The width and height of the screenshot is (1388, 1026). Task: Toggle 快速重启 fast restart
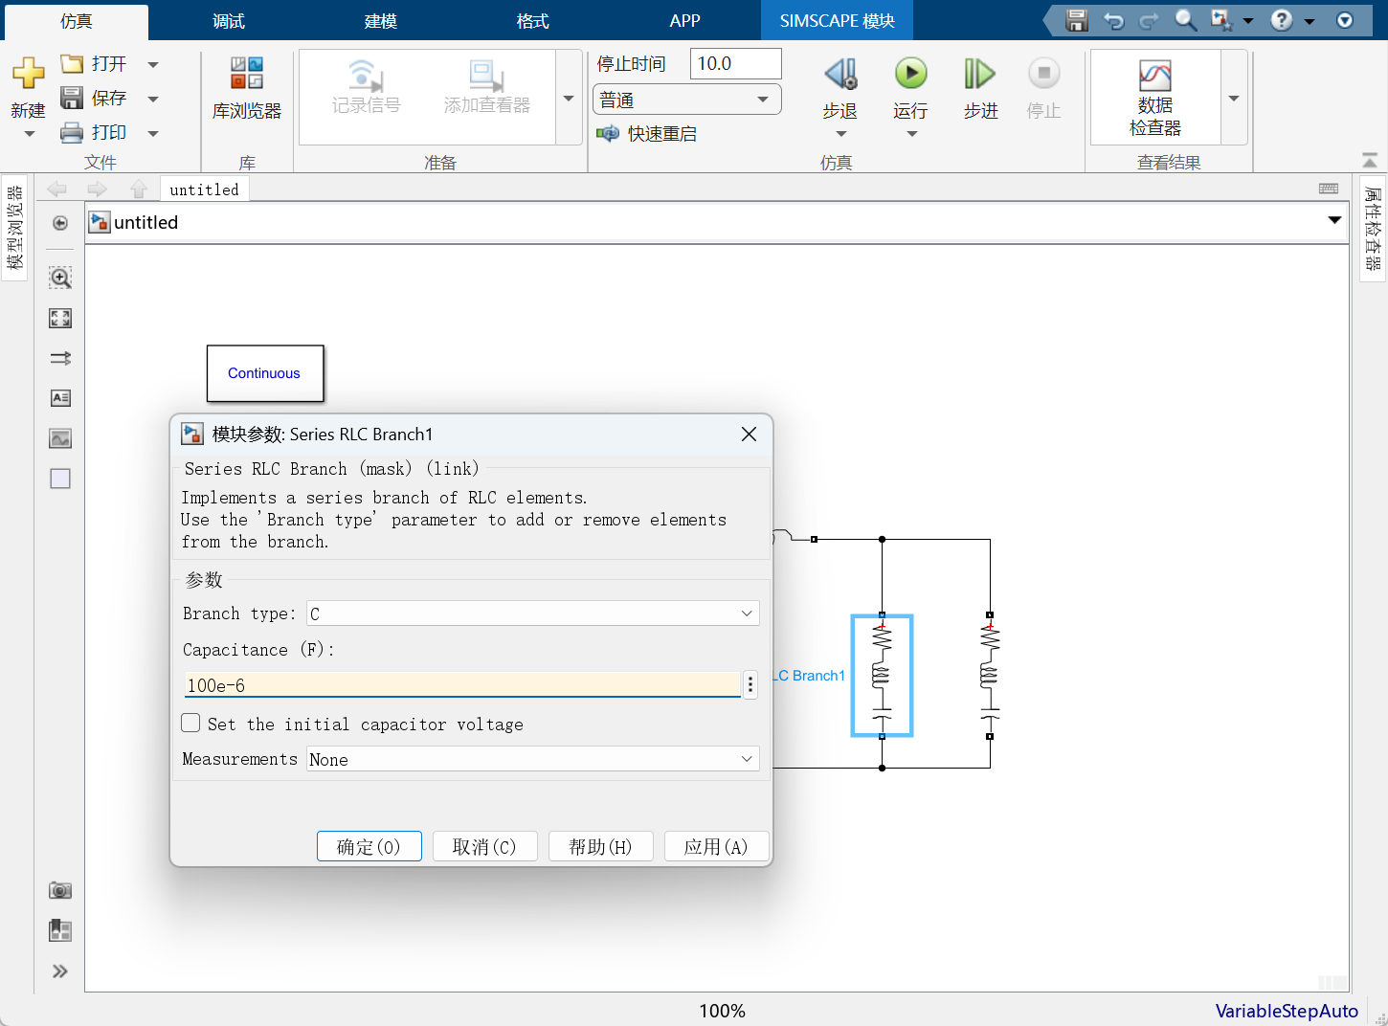[x=646, y=134]
